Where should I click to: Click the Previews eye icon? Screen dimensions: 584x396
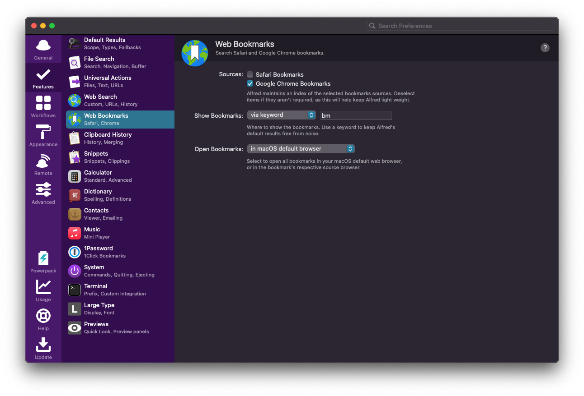pos(75,328)
